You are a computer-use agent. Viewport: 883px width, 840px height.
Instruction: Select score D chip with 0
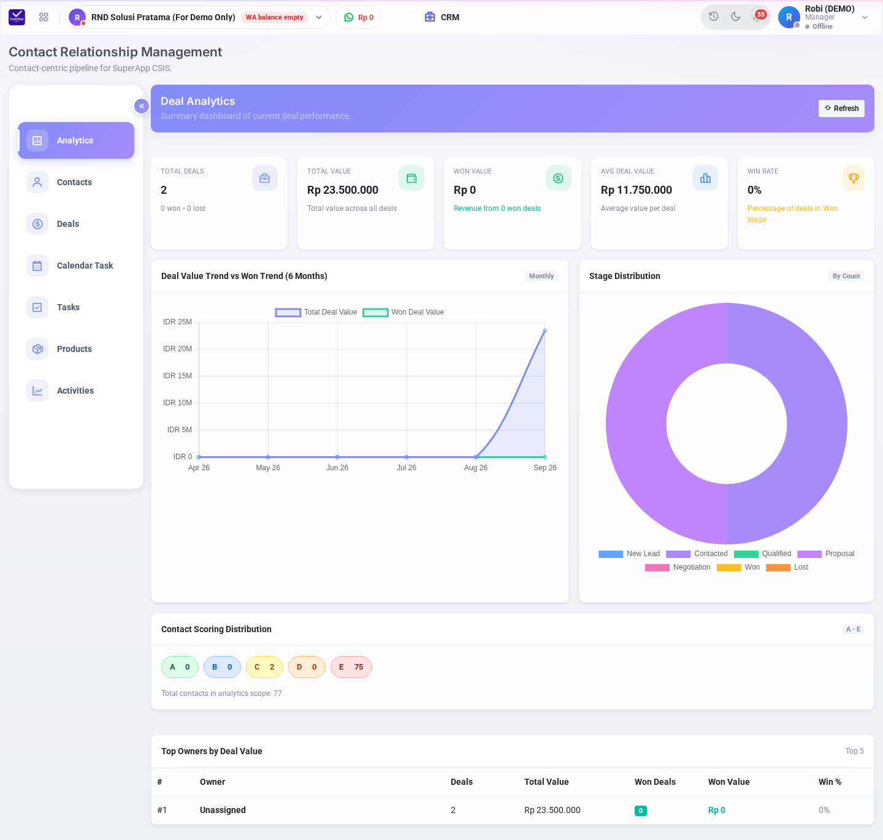(307, 667)
